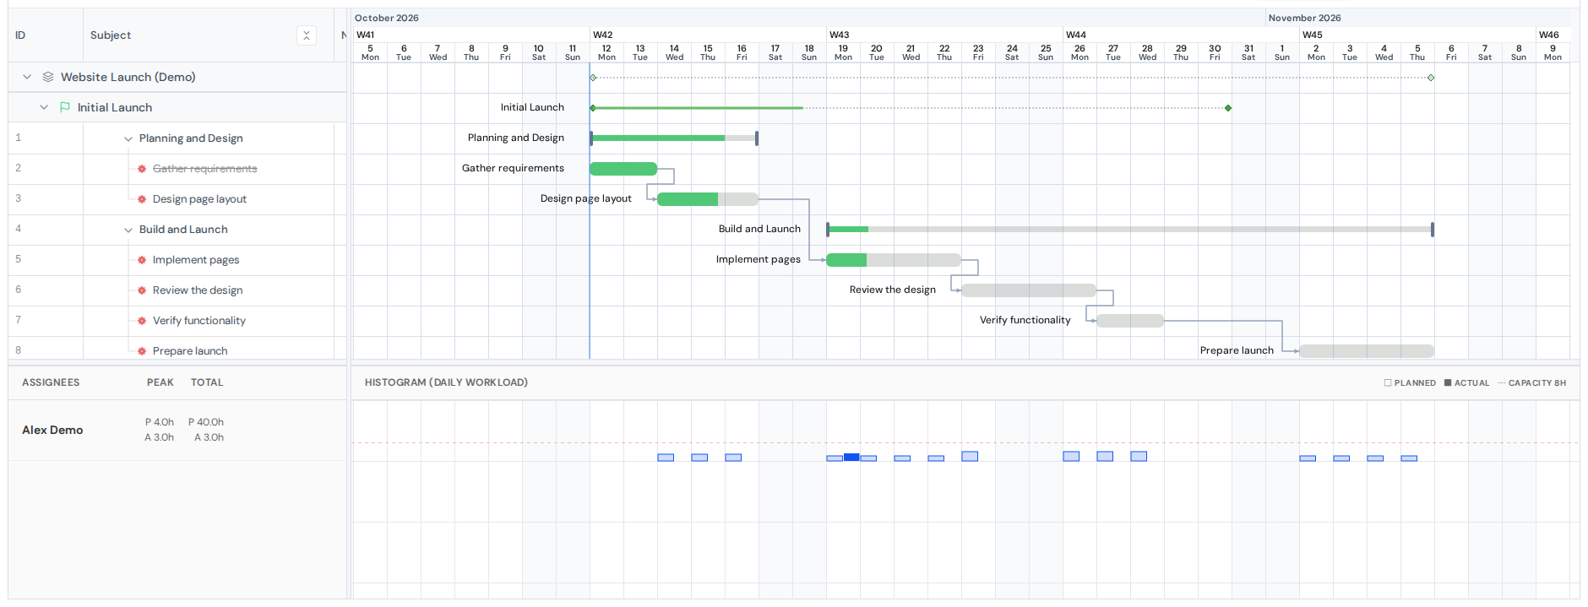
Task: Click the Website Launch (Demo) project title
Action: coord(128,77)
